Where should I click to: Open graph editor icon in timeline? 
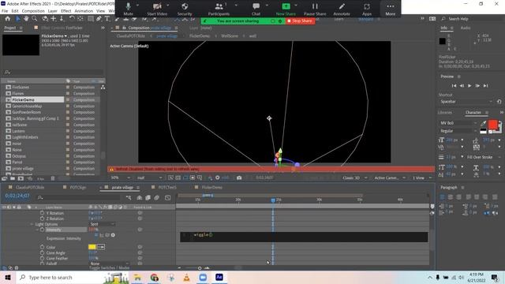click(x=168, y=197)
